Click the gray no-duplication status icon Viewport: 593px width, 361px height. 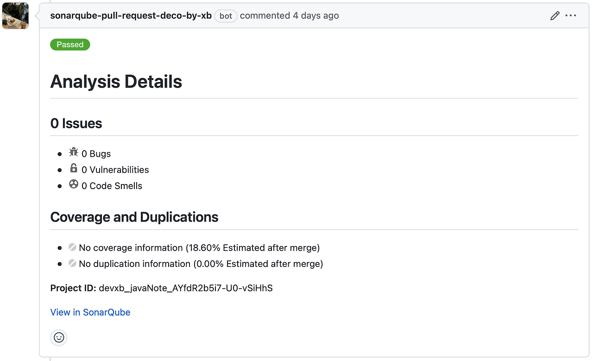[72, 263]
